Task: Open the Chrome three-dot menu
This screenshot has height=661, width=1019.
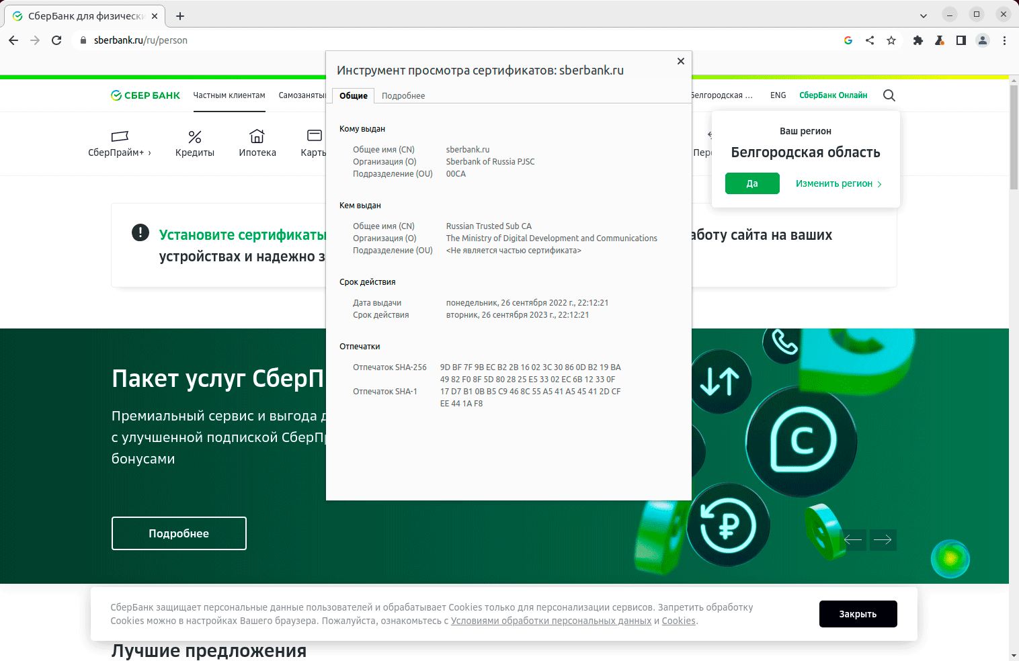Action: pos(1004,40)
